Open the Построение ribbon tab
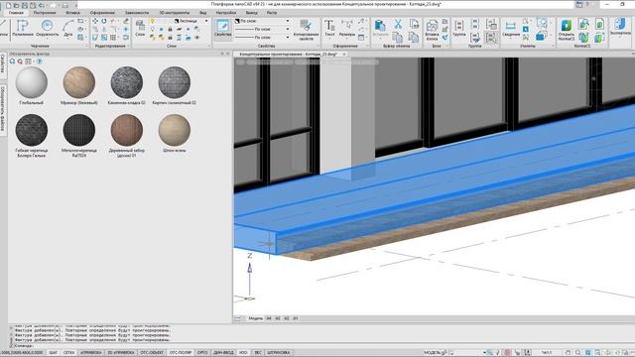Viewport: 635px width, 357px height. coord(44,13)
